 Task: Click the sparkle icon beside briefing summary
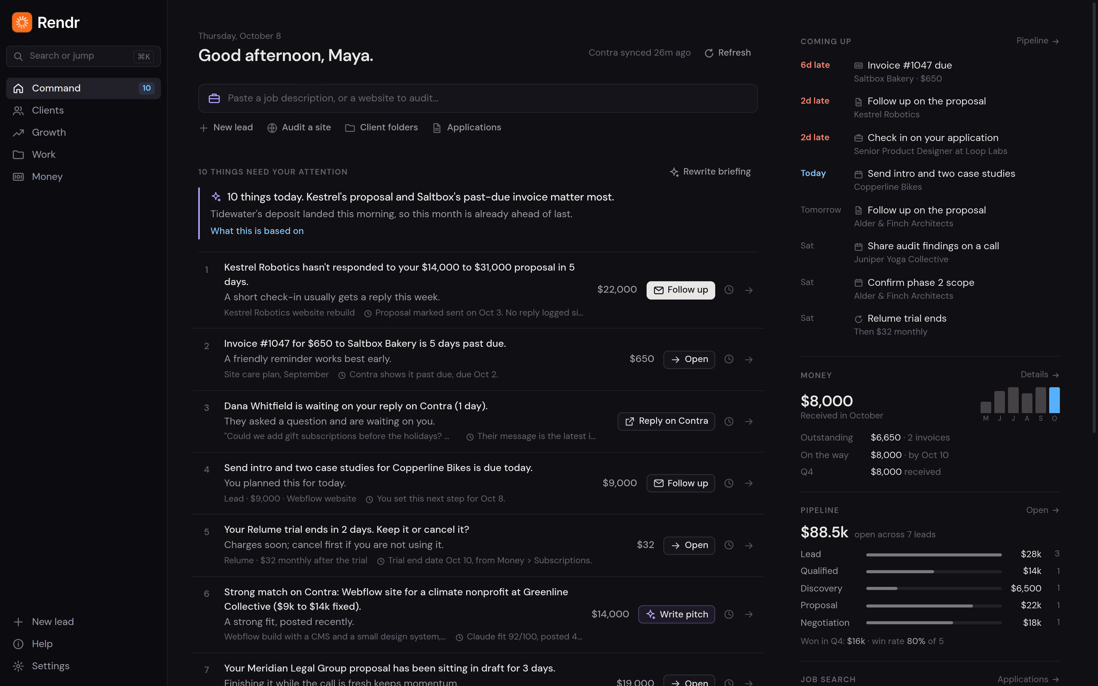[x=216, y=197]
